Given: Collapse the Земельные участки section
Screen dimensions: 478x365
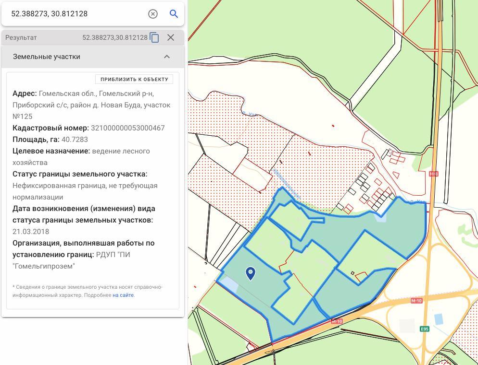Looking at the screenshot, I should point(167,57).
